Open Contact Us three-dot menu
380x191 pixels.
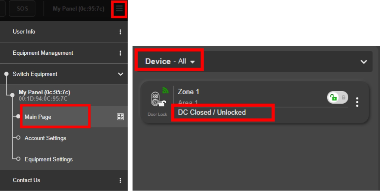point(120,180)
